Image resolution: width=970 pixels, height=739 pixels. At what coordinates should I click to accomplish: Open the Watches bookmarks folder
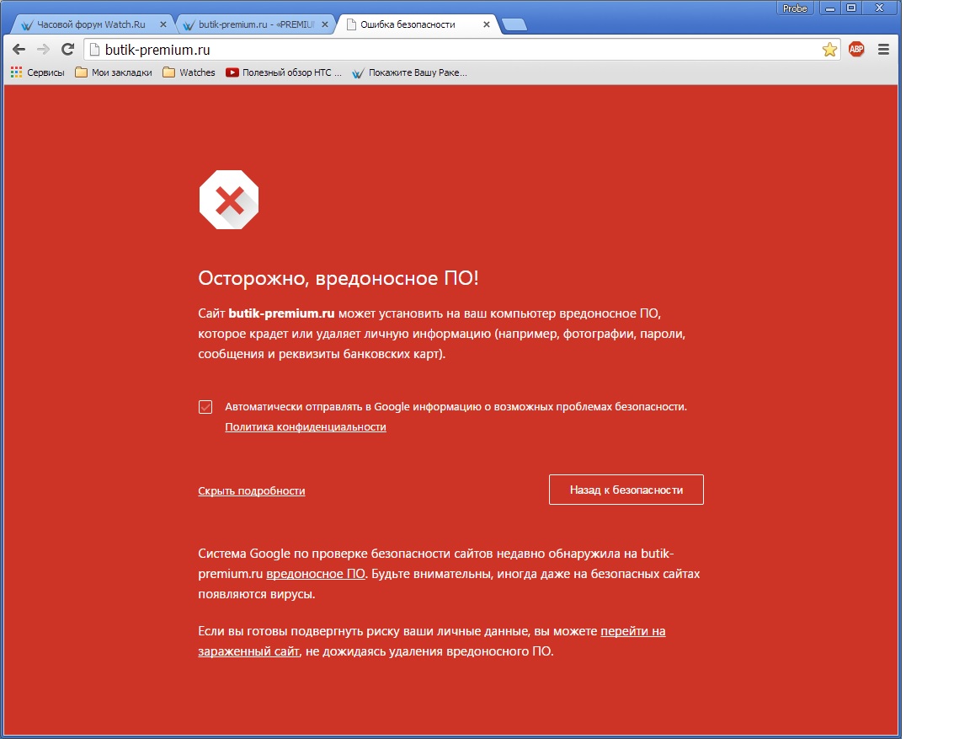[x=189, y=72]
